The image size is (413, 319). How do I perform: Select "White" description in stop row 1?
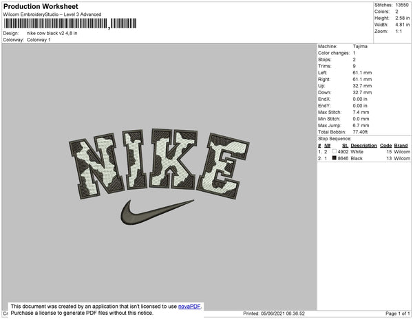pos(357,152)
